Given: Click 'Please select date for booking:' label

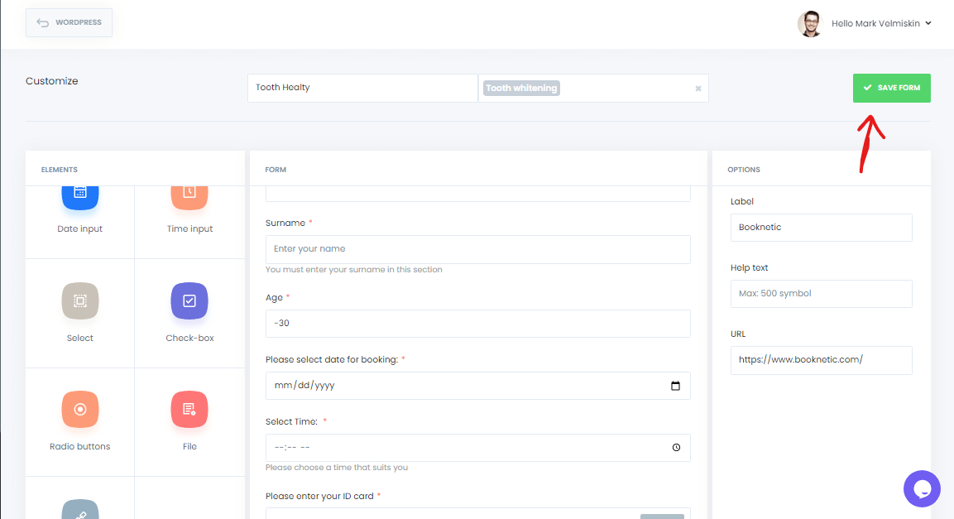Looking at the screenshot, I should [332, 359].
